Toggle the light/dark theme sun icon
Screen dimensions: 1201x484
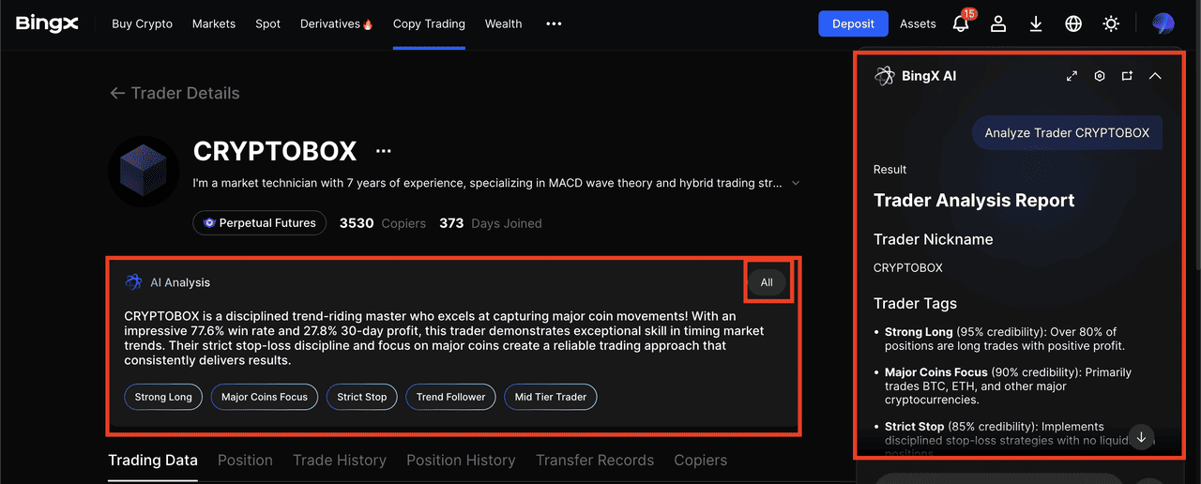[1111, 24]
